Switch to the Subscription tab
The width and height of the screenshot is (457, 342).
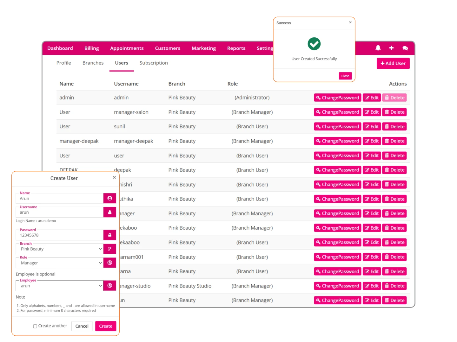[x=154, y=63]
